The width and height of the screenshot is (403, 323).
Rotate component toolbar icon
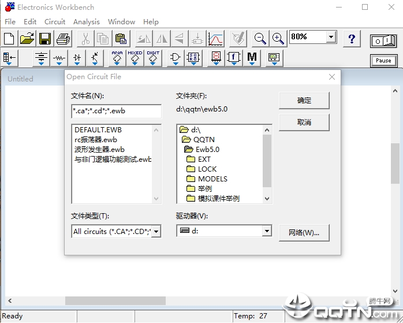pos(144,39)
